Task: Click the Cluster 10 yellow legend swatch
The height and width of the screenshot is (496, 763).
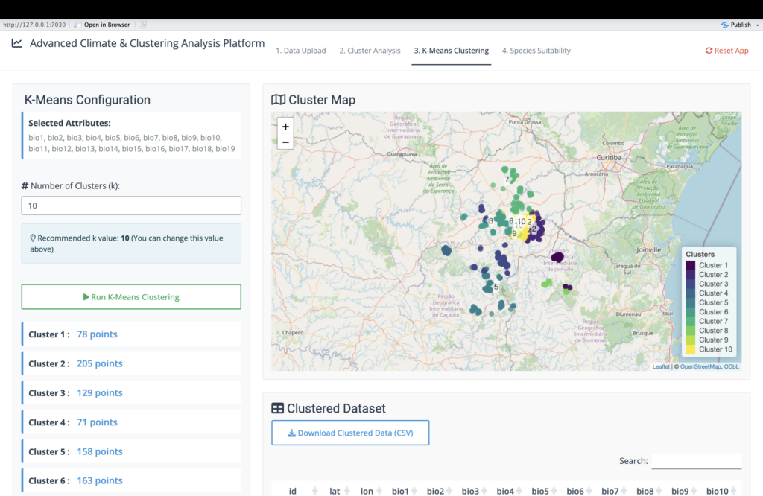Action: click(691, 349)
